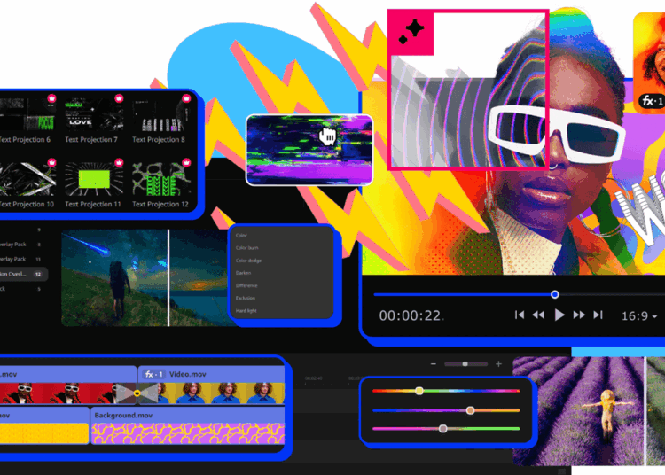Click the fast forward button in player
This screenshot has height=475, width=665.
click(579, 315)
